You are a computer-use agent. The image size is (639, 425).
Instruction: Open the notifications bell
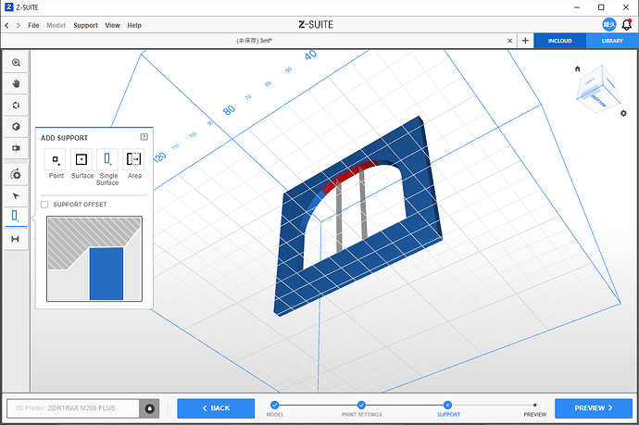point(627,25)
